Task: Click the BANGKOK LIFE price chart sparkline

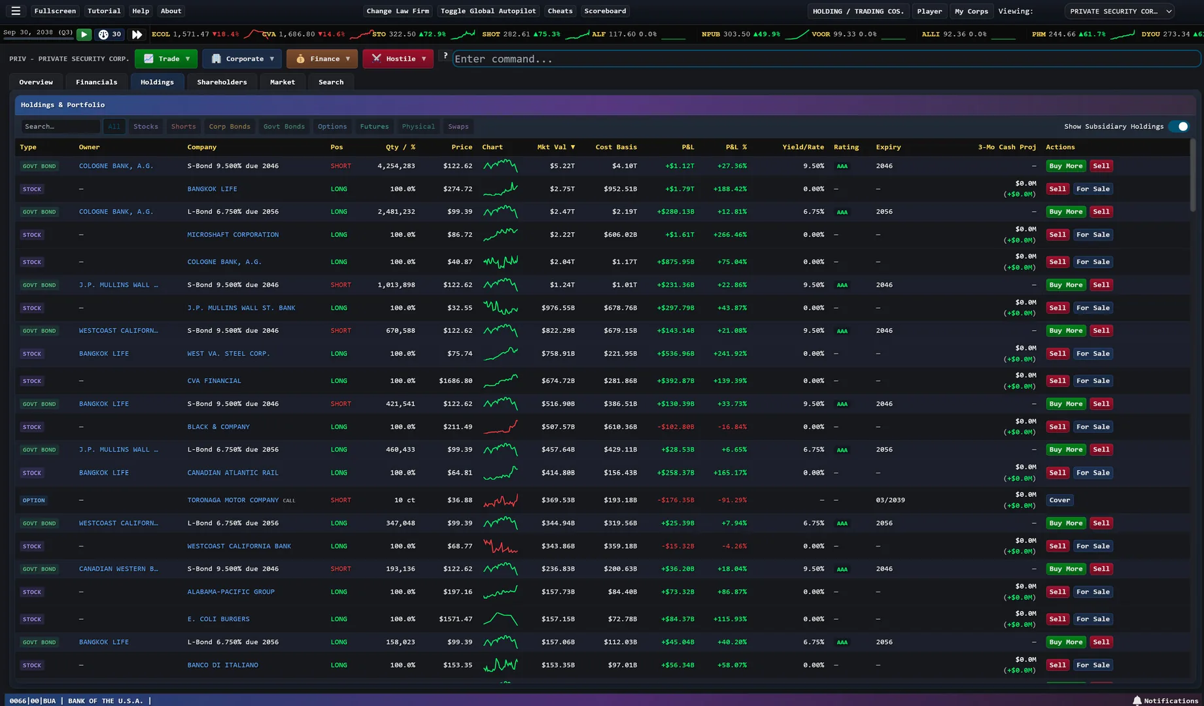Action: pyautogui.click(x=500, y=189)
